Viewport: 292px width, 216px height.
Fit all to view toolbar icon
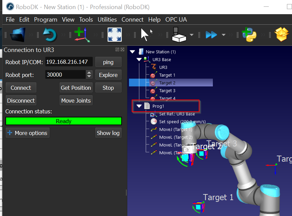pyautogui.click(x=115, y=35)
